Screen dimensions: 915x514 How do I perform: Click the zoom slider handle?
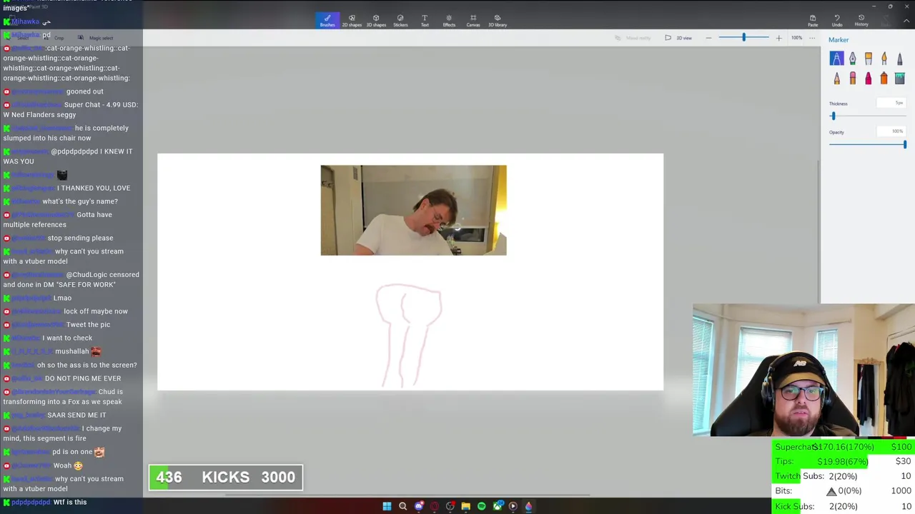[743, 37]
